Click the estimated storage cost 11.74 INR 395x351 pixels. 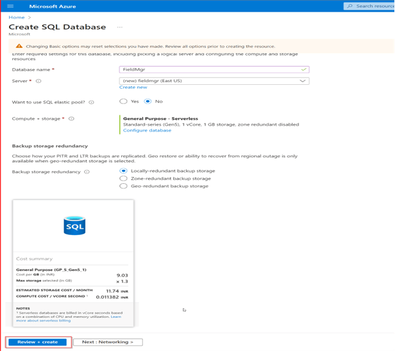coord(117,291)
